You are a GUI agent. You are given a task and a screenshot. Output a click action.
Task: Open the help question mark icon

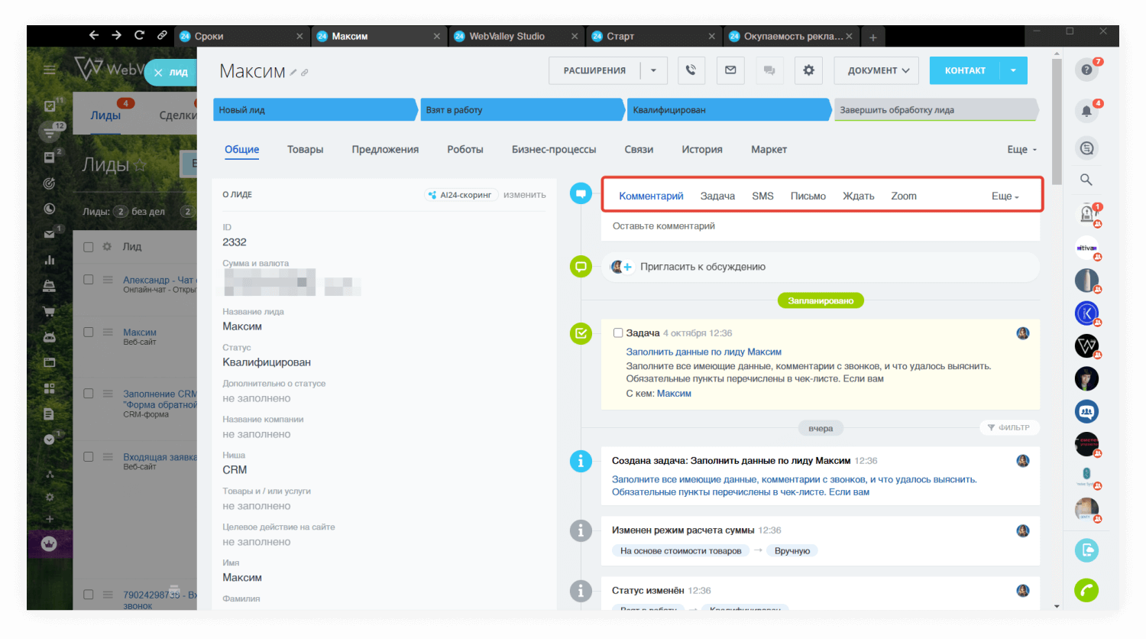click(1086, 69)
